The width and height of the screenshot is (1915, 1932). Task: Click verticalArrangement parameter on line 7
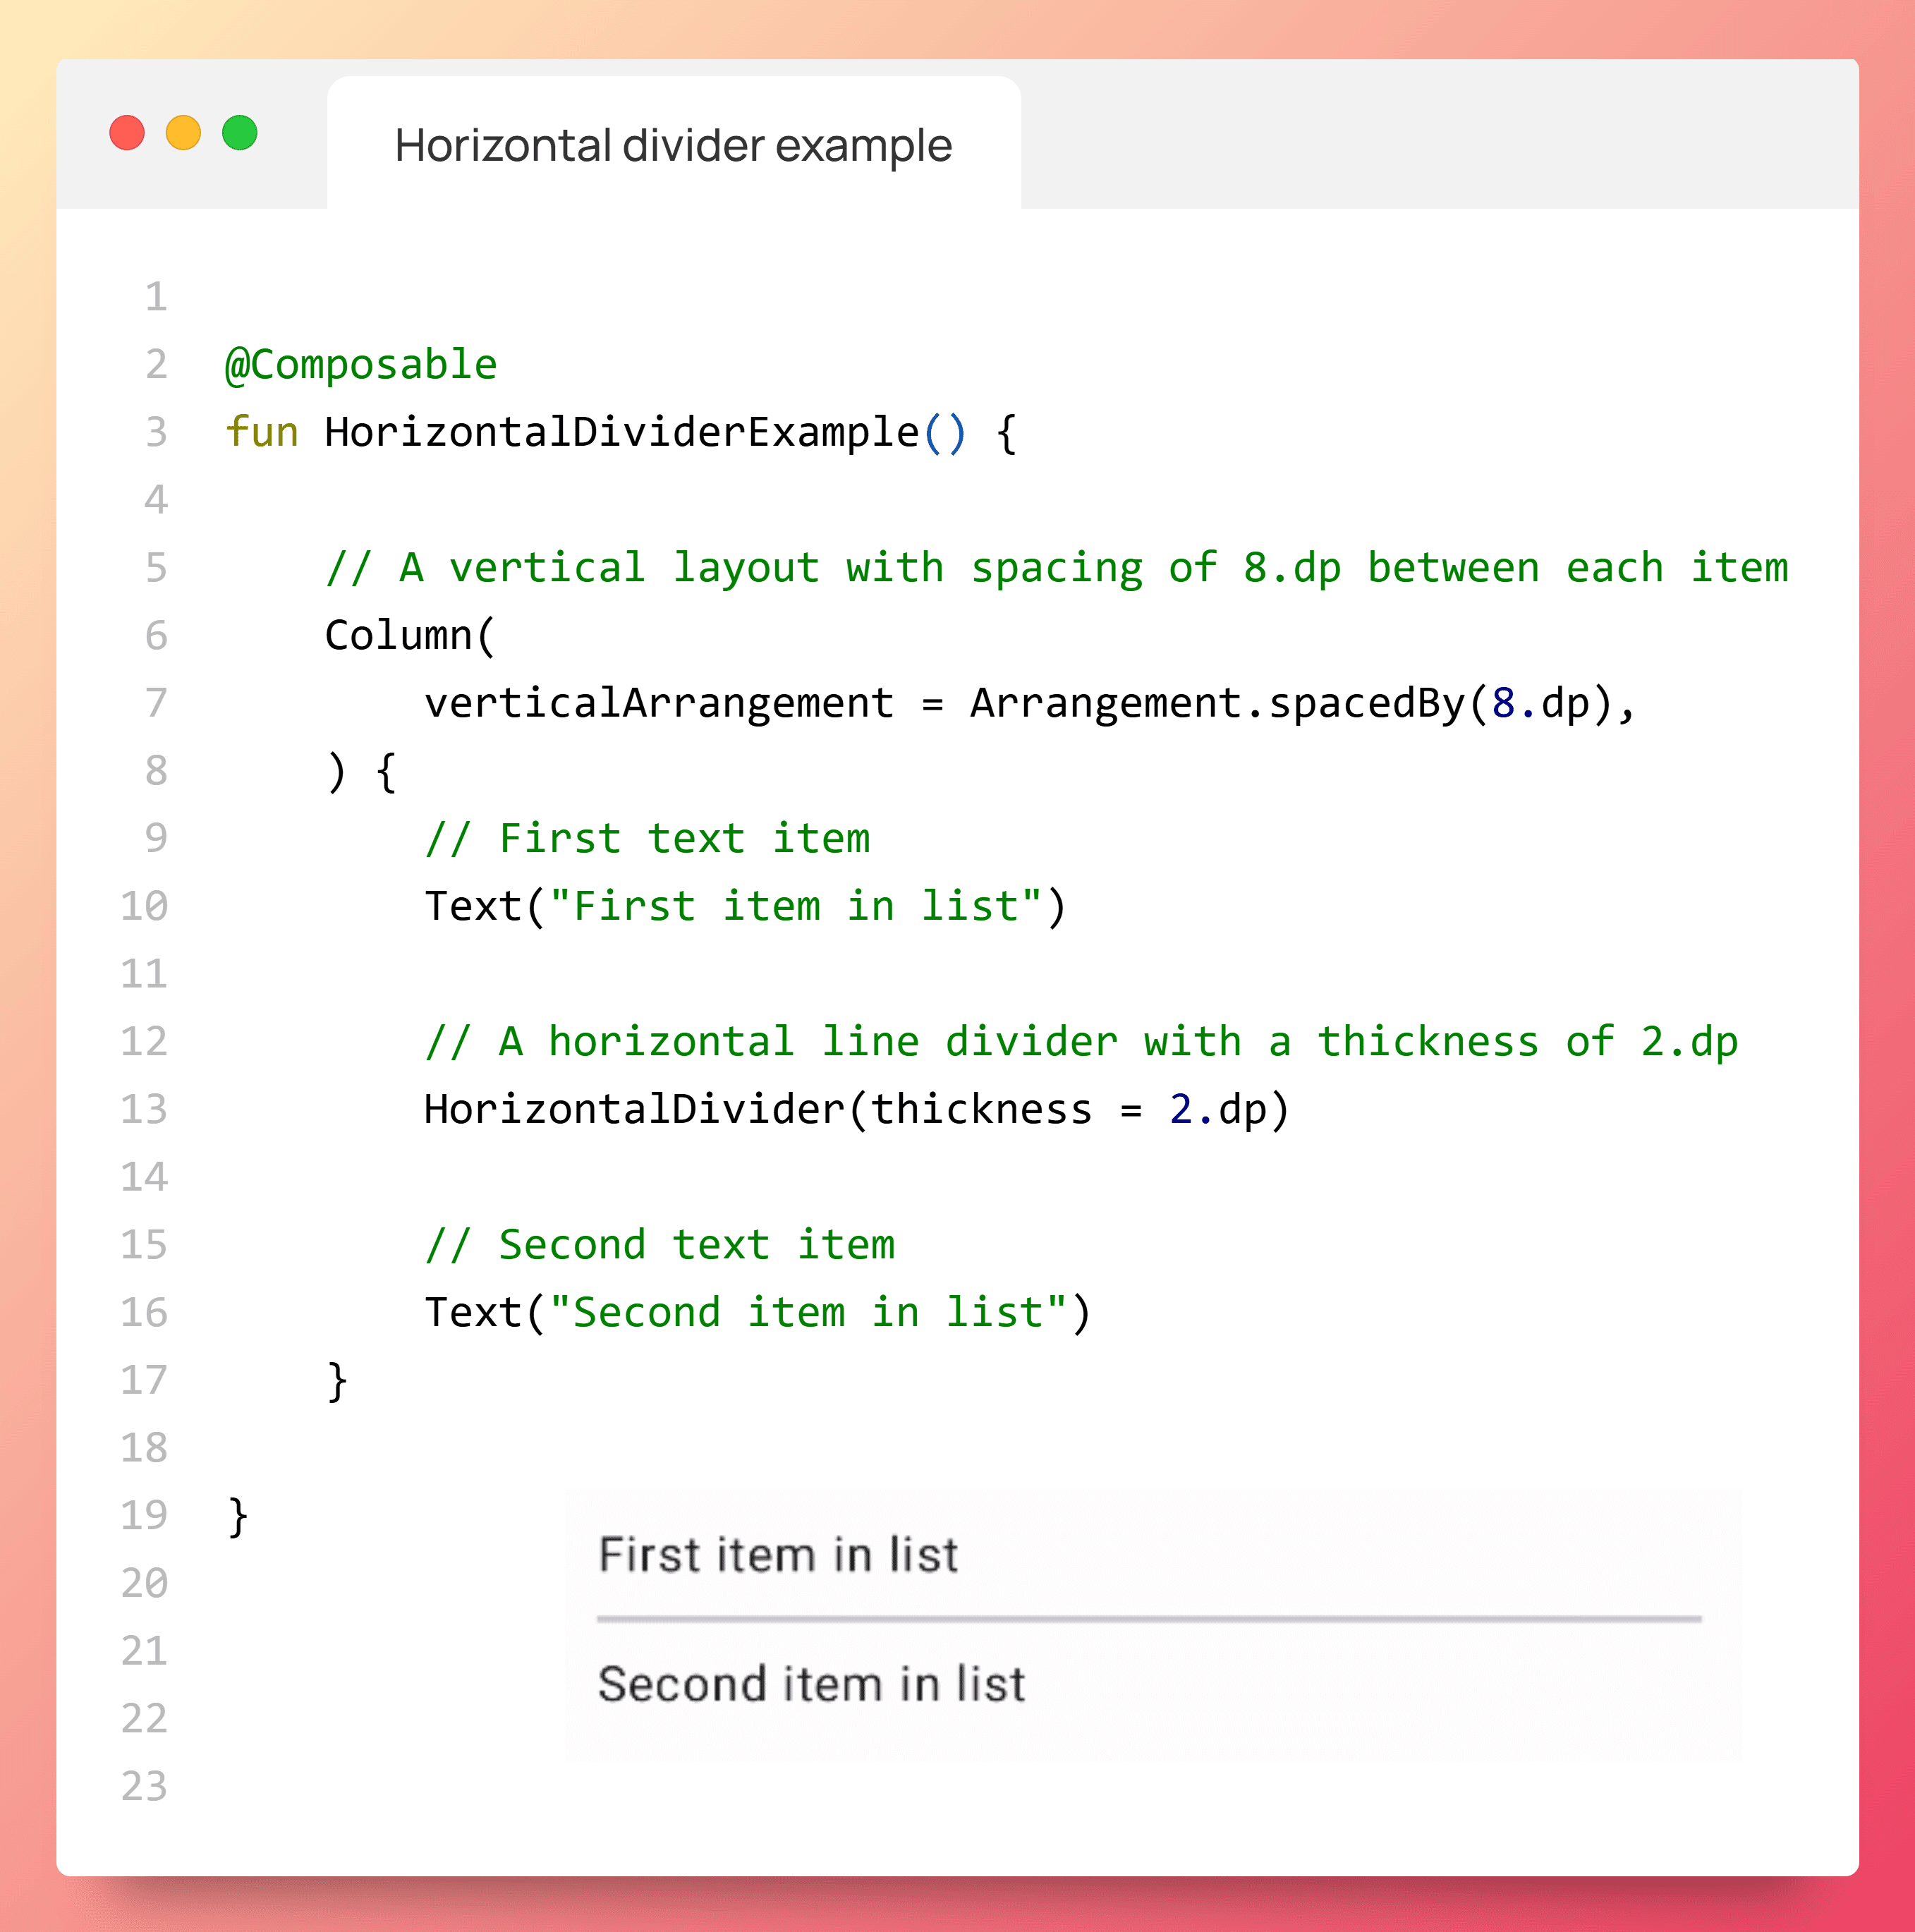tap(658, 703)
